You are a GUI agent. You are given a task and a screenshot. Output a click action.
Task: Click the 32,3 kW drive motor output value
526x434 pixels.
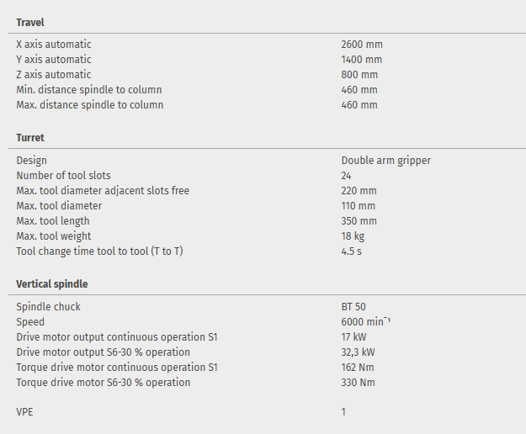pyautogui.click(x=359, y=352)
